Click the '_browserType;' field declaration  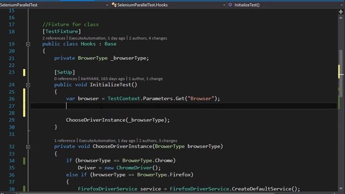pyautogui.click(x=129, y=58)
